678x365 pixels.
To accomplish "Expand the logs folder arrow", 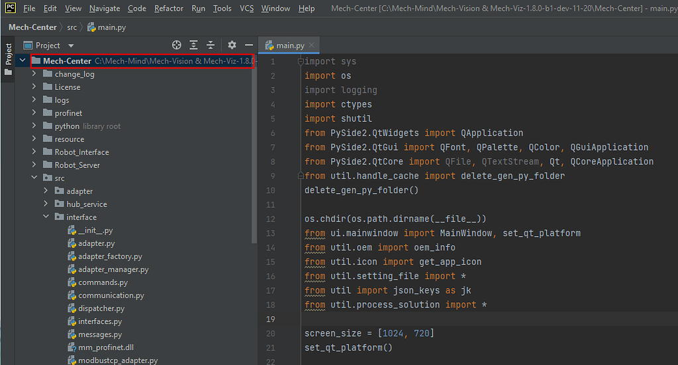I will click(34, 100).
